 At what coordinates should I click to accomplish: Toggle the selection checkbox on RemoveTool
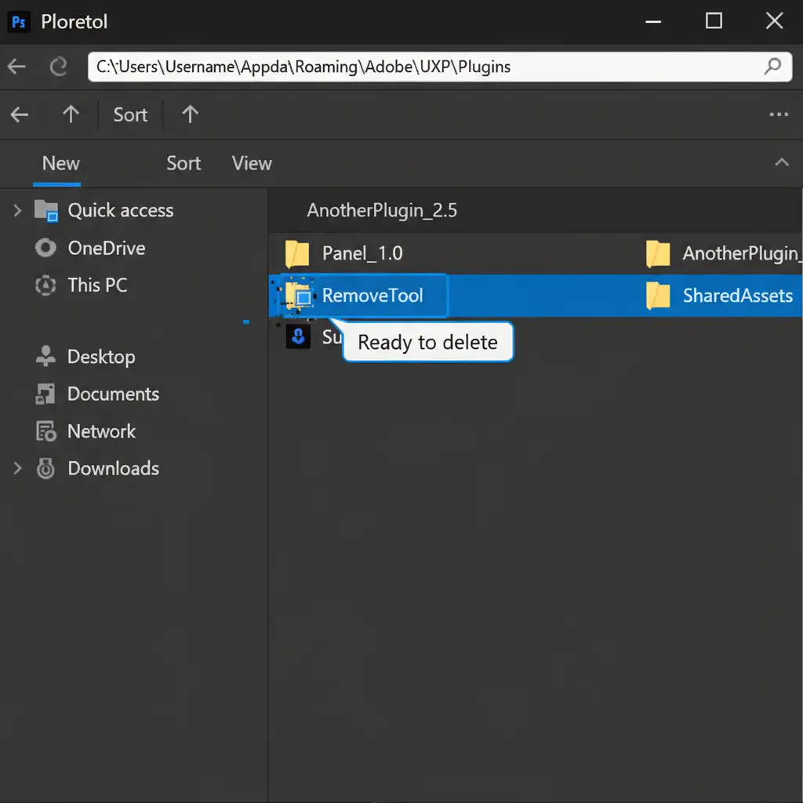point(303,298)
